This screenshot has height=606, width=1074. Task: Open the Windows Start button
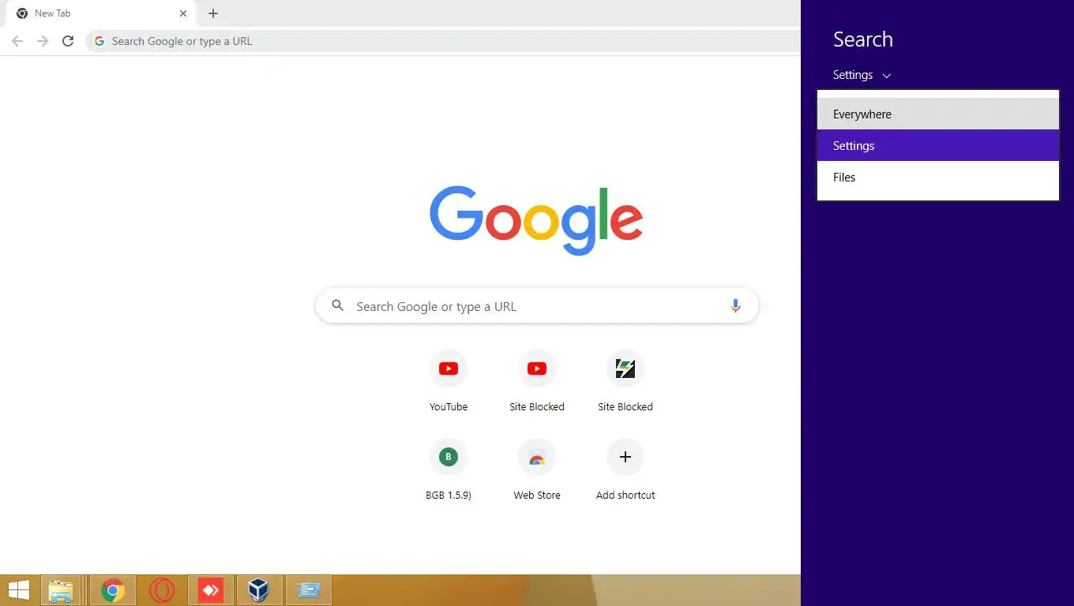[x=17, y=590]
